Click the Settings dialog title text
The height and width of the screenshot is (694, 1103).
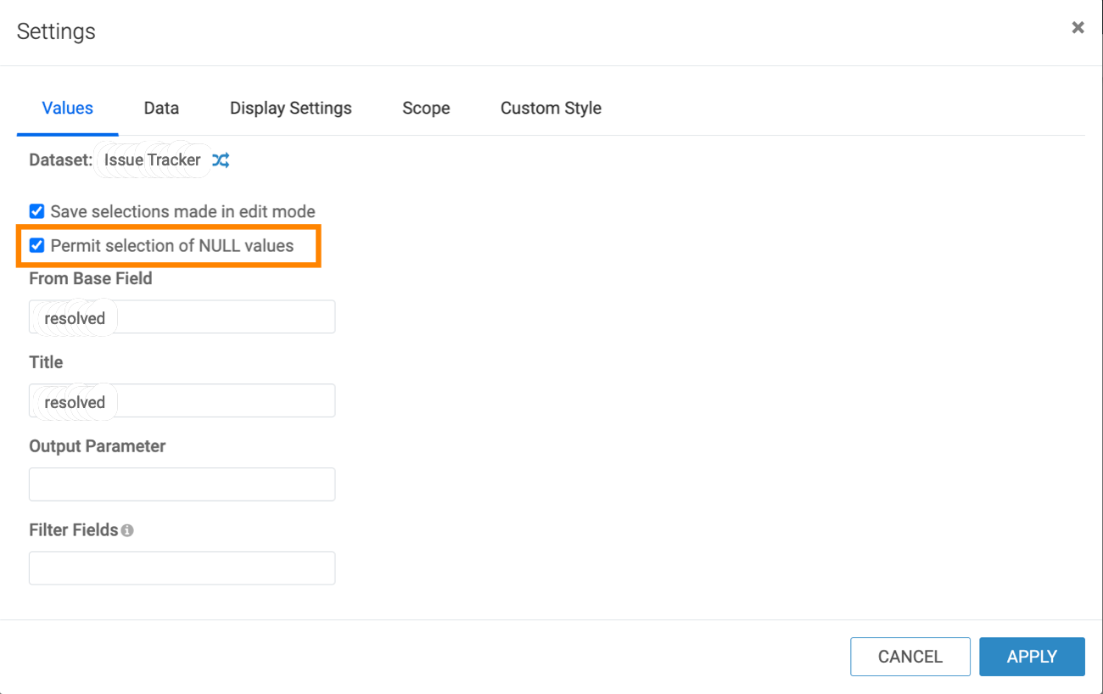coord(56,31)
